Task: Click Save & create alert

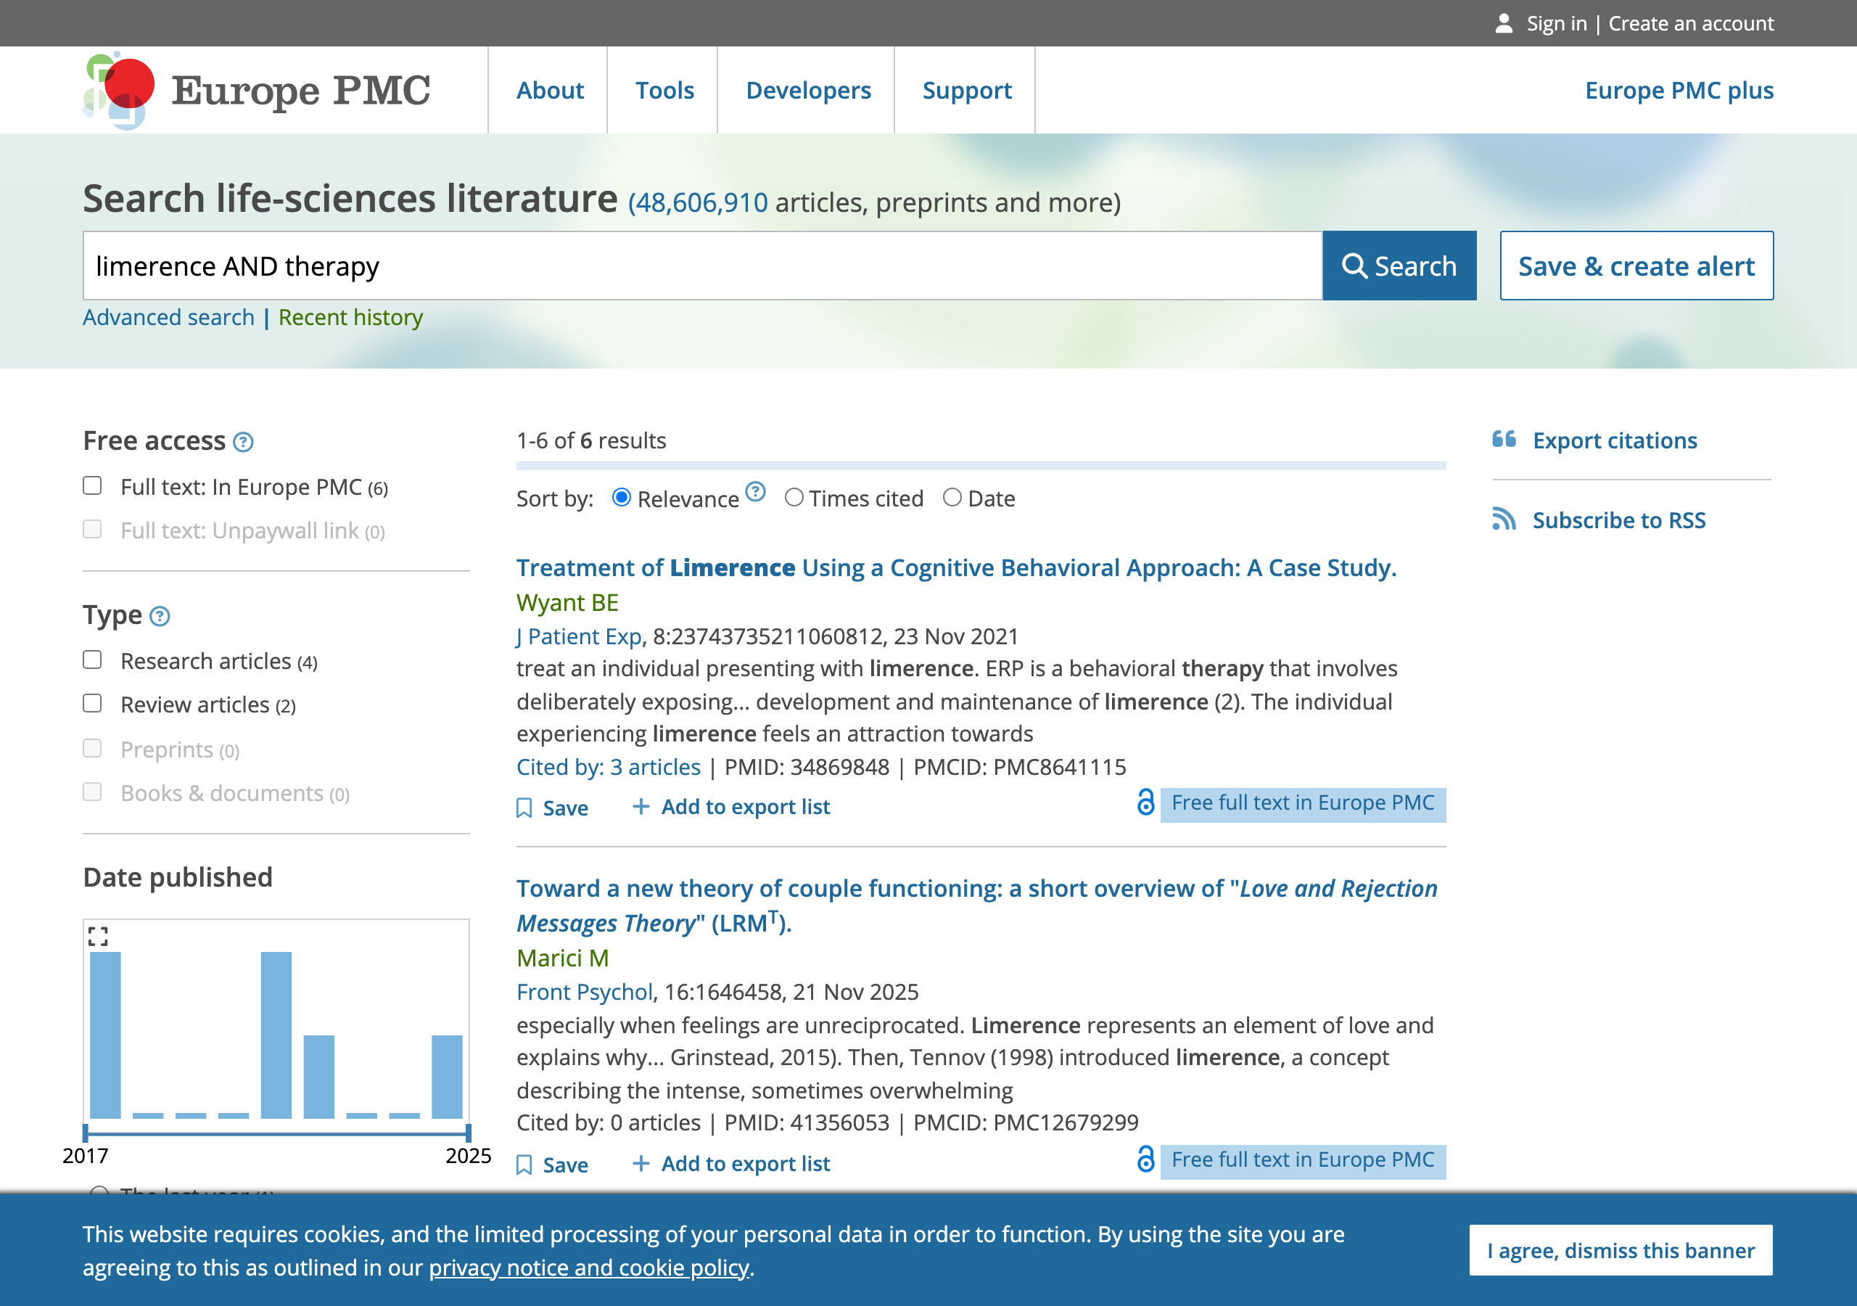Action: 1636,266
